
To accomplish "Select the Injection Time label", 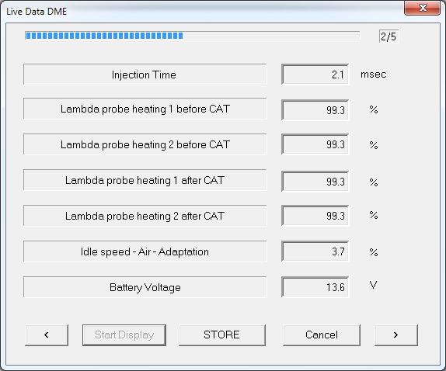I will click(x=145, y=75).
